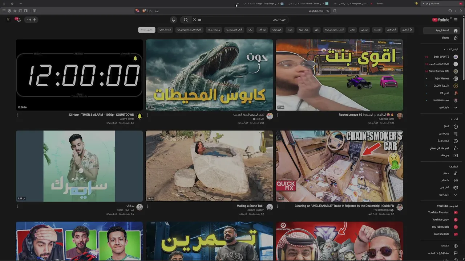Open the Liked videos thumbs-up item
Image resolution: width=465 pixels, height=261 pixels.
coord(456,148)
